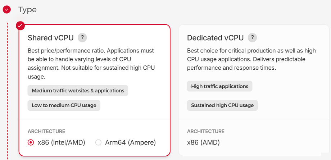Click the Dedicated vCPU description paragraph

[x=251, y=59]
